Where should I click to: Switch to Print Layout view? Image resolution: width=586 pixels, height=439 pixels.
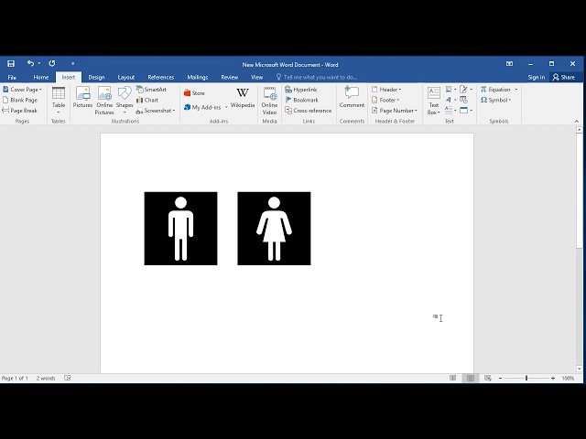pos(471,378)
